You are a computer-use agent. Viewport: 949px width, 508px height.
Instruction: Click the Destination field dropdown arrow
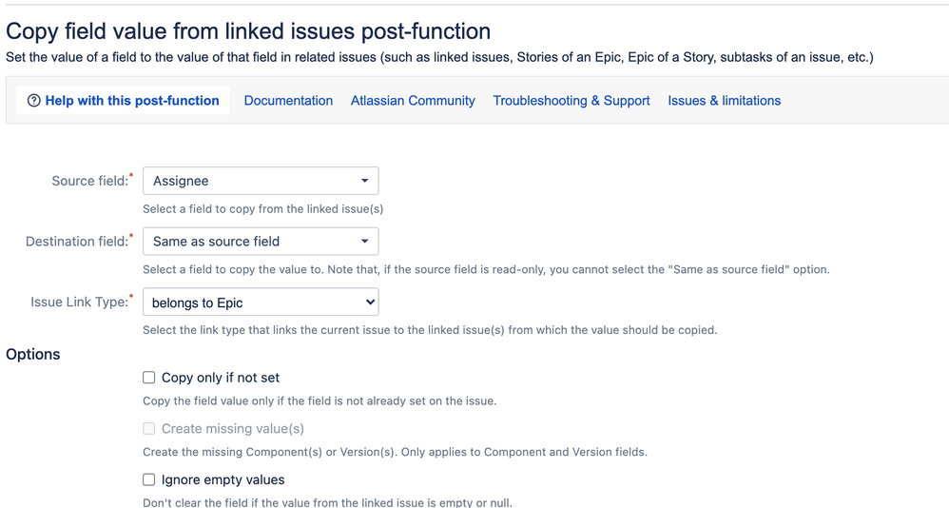pyautogui.click(x=364, y=242)
